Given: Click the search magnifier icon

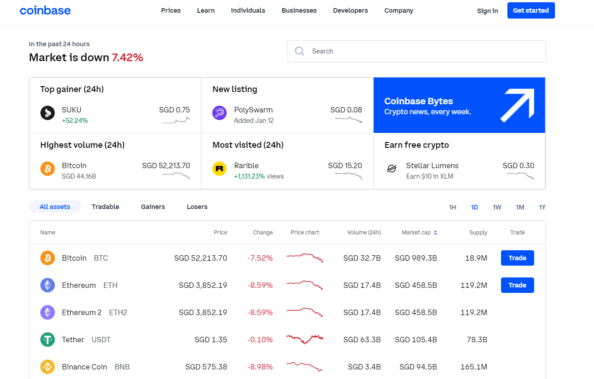Looking at the screenshot, I should (x=300, y=51).
